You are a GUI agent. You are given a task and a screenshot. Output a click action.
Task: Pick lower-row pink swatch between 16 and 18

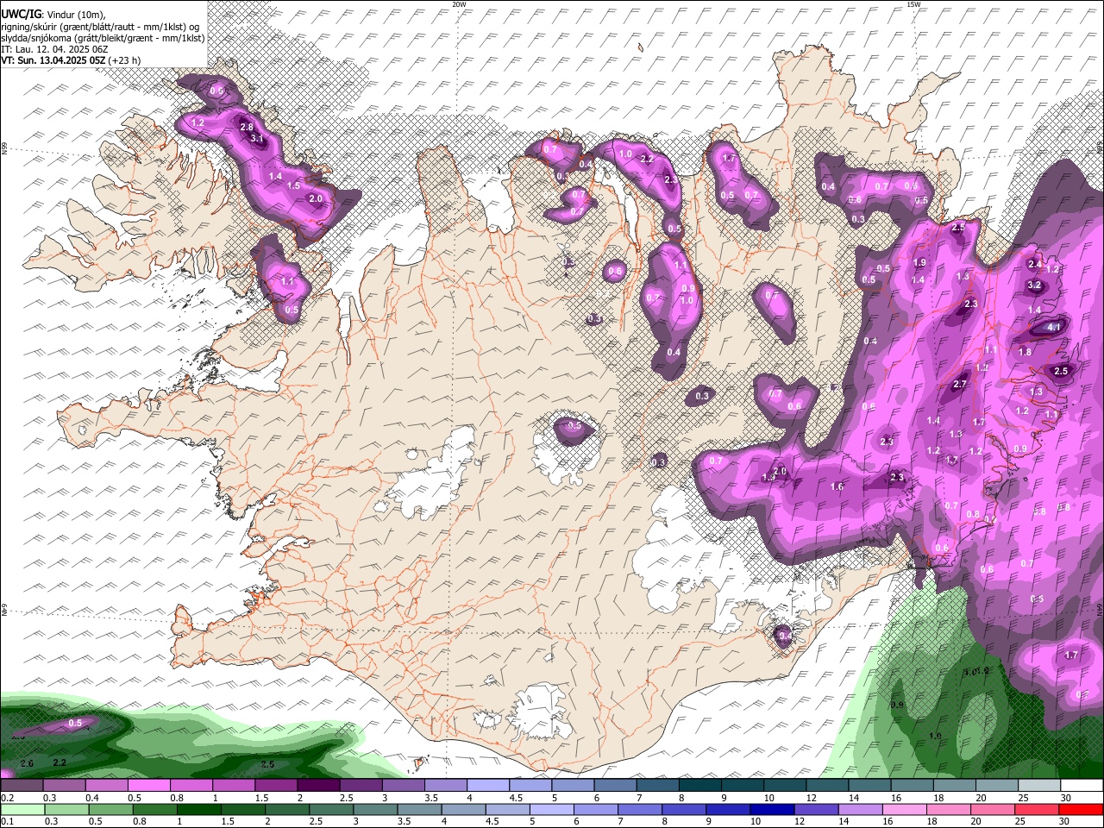point(904,809)
